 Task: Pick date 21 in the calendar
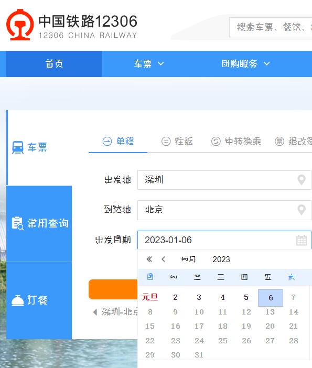[294, 326]
